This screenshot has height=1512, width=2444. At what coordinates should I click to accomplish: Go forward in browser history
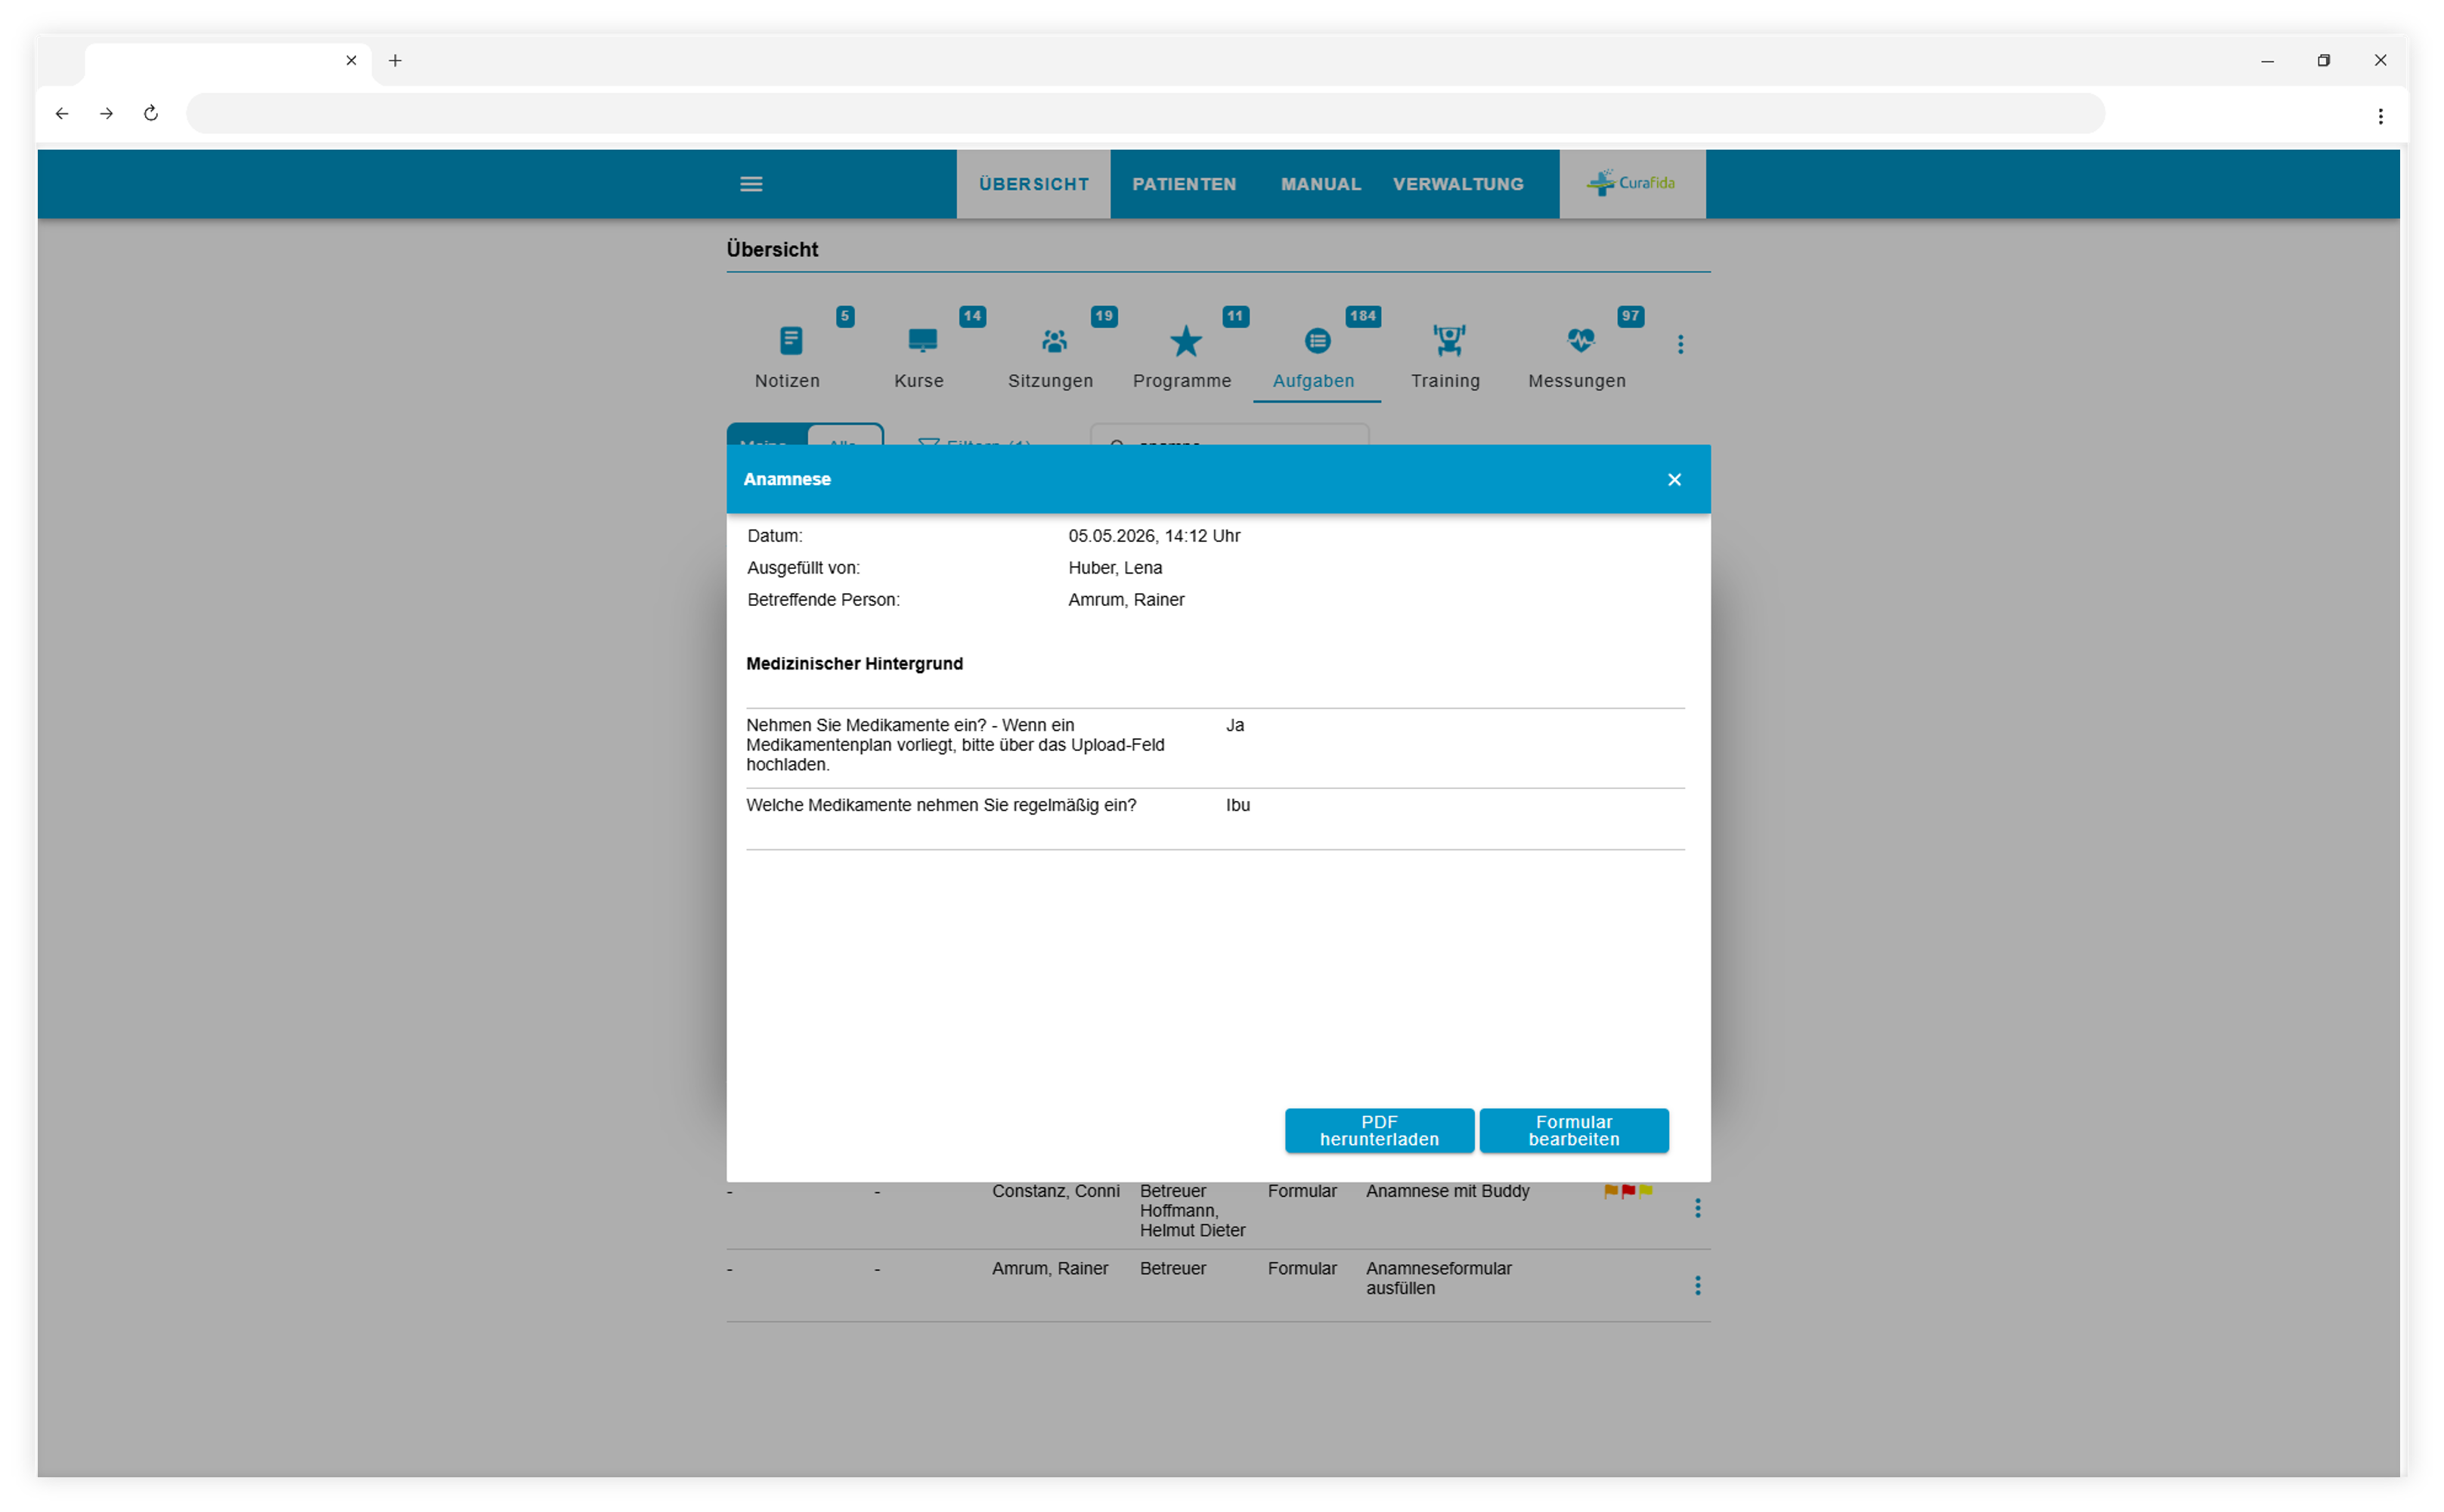point(106,113)
